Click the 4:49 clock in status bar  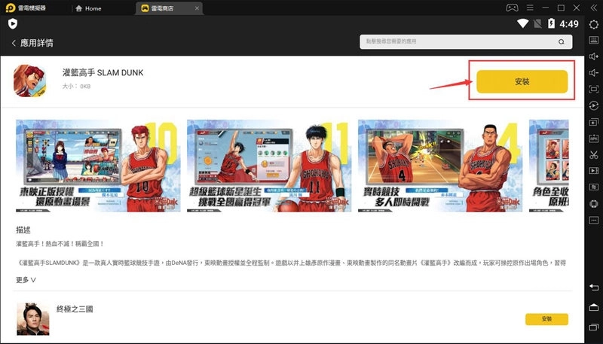[569, 24]
